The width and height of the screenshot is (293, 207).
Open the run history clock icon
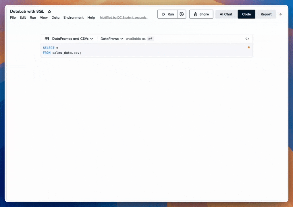tap(182, 14)
